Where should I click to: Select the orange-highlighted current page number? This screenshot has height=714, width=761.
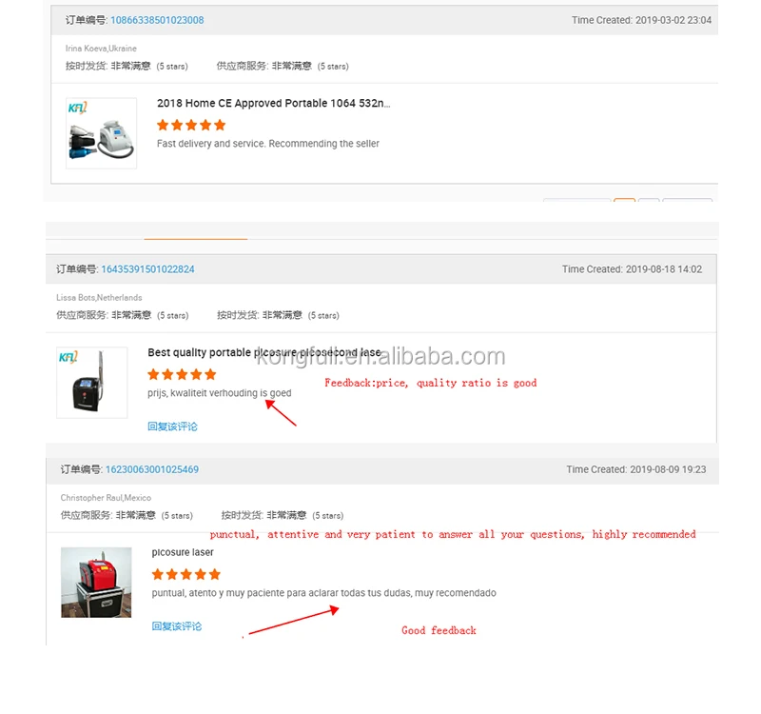point(624,200)
